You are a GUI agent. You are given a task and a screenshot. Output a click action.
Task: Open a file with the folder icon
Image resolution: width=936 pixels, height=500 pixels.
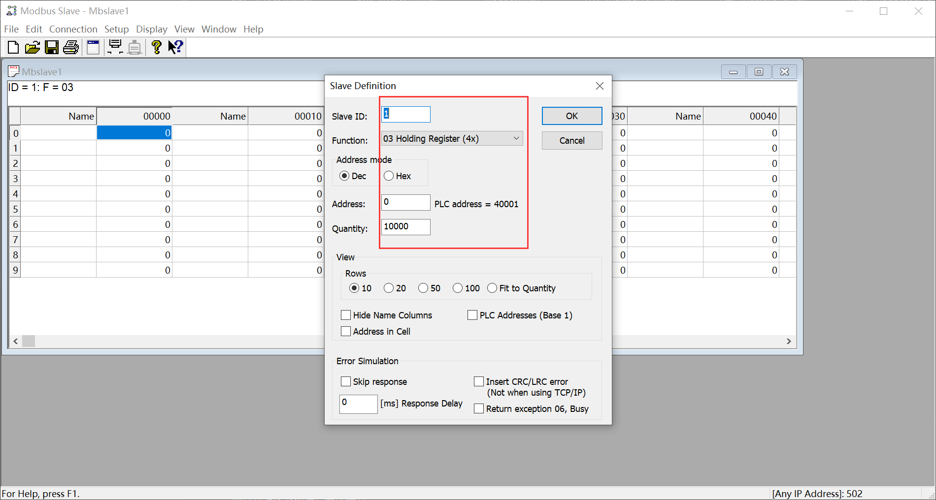pyautogui.click(x=32, y=47)
